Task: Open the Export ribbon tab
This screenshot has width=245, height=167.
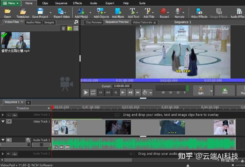Action: tap(110, 3)
